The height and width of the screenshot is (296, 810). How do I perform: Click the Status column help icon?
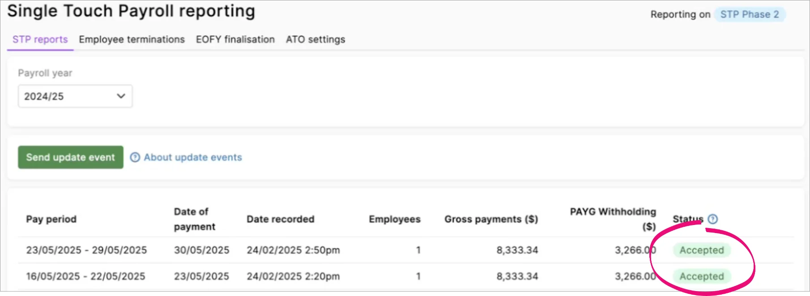(713, 219)
